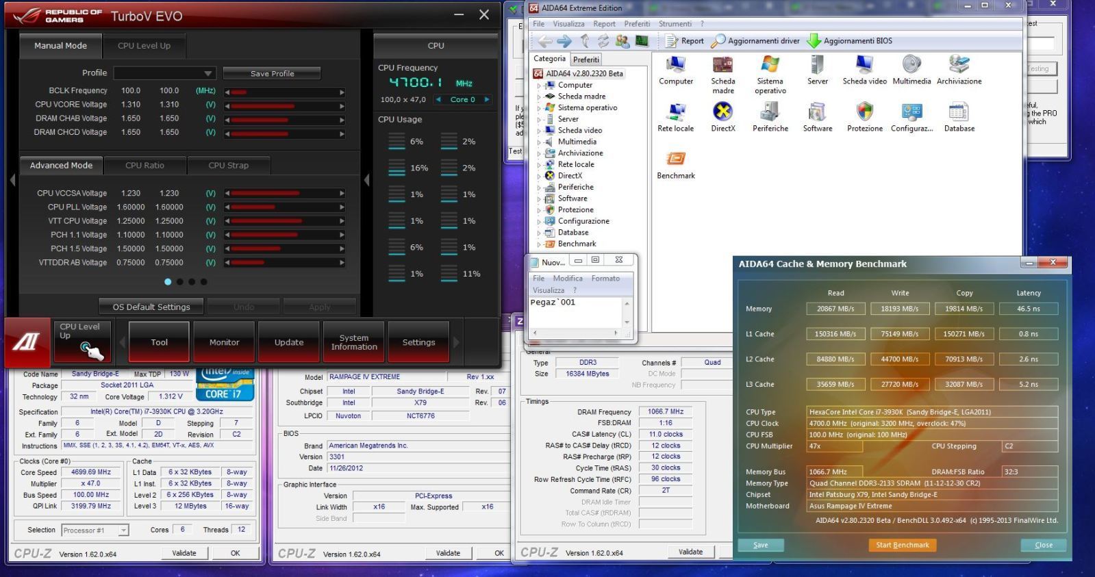Open the large Rete locale icon

[676, 118]
